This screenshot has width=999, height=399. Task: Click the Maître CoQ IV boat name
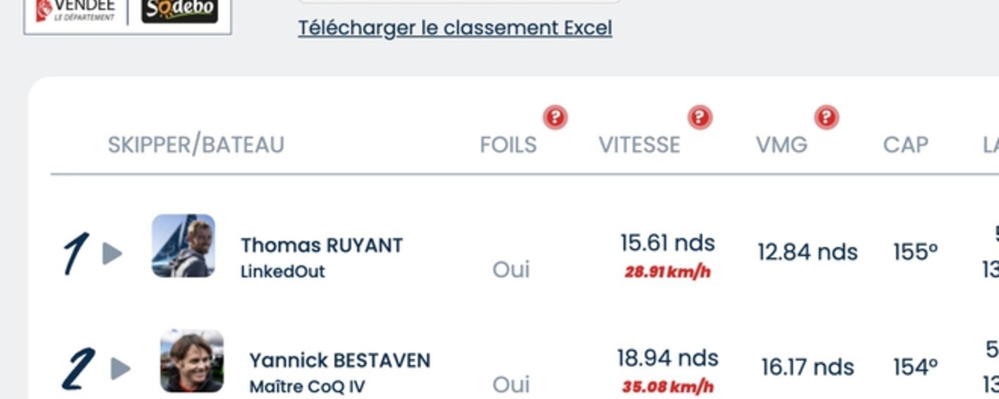pyautogui.click(x=307, y=387)
